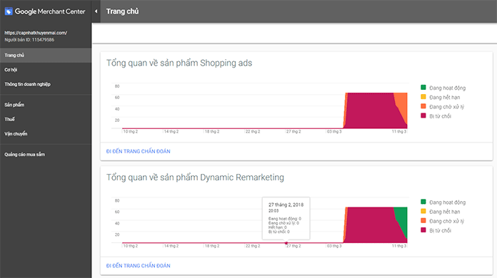
Task: Click the Trang chủ page title in header
Action: point(122,11)
